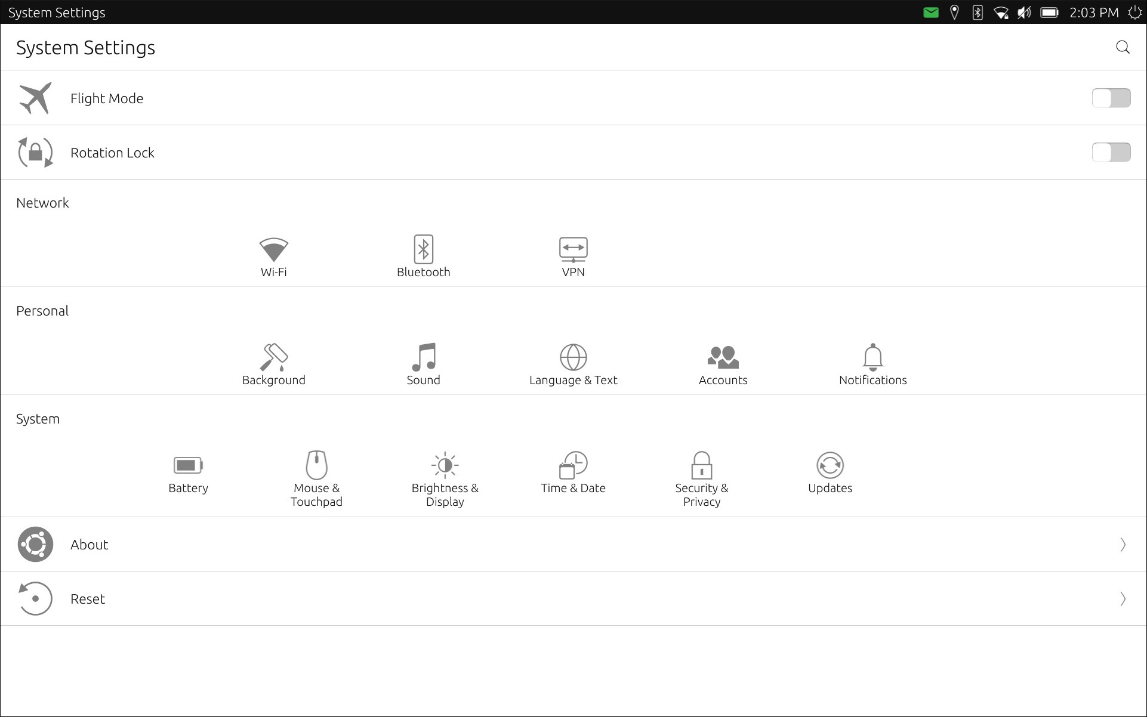The height and width of the screenshot is (717, 1147).
Task: Click the search magnifier icon
Action: [x=1123, y=47]
